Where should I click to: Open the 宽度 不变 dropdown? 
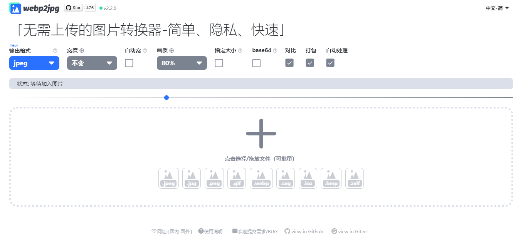92,63
